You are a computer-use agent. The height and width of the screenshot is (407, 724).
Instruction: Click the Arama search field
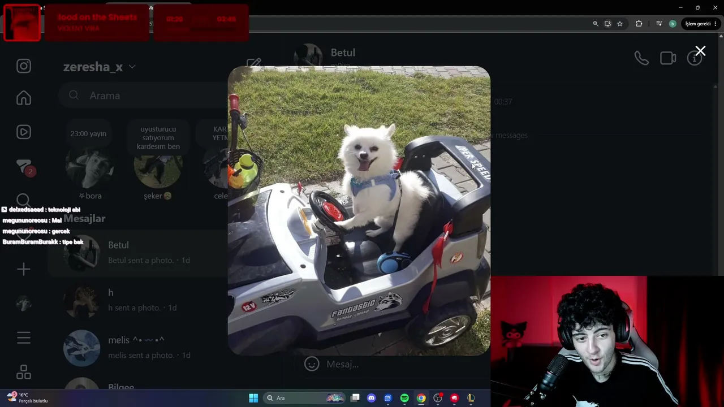click(x=142, y=96)
